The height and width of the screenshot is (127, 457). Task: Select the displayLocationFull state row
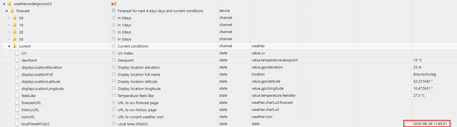37,74
